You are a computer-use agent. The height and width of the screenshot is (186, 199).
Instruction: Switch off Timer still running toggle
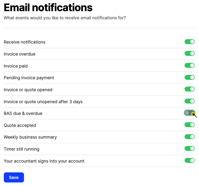point(189,148)
